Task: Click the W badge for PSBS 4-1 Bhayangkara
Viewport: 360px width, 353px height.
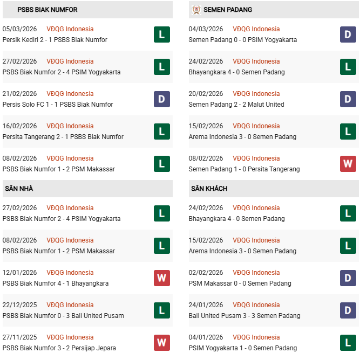Action: (161, 278)
